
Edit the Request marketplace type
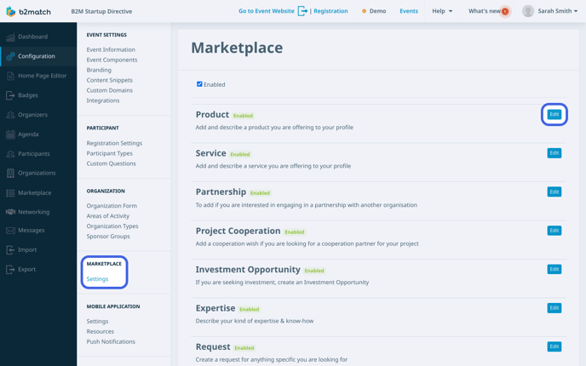(x=554, y=346)
